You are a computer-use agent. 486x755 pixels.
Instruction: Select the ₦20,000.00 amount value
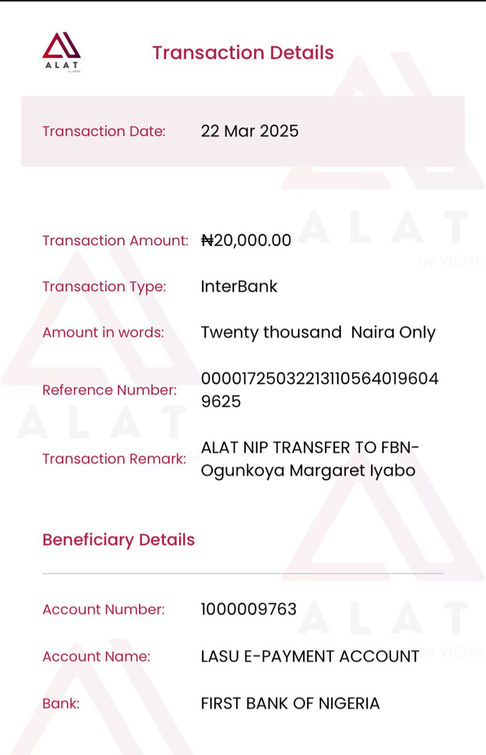246,241
